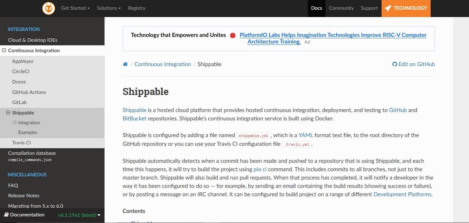Open Edit on GitHub link
This screenshot has width=469, height=223.
pyautogui.click(x=414, y=64)
